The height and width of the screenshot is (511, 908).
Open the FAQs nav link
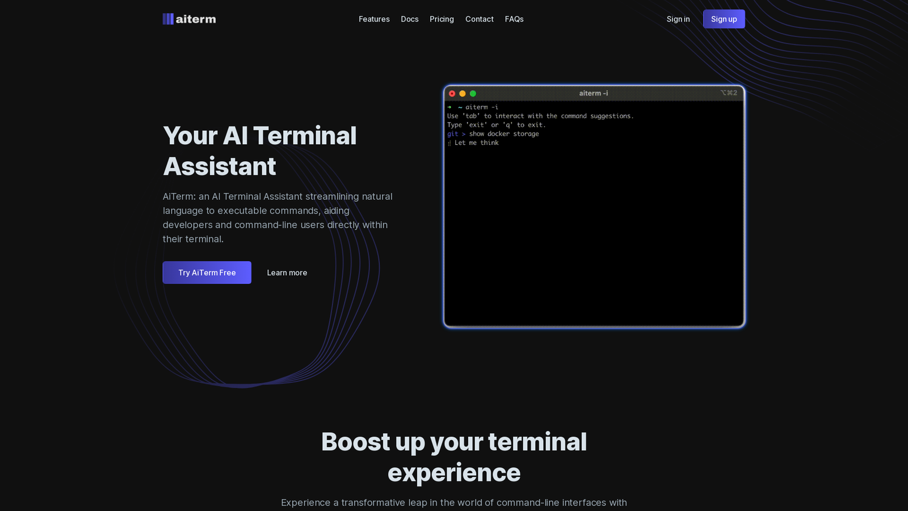click(x=514, y=19)
